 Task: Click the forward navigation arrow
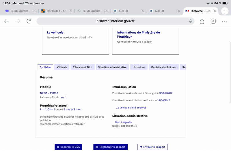[18, 21]
